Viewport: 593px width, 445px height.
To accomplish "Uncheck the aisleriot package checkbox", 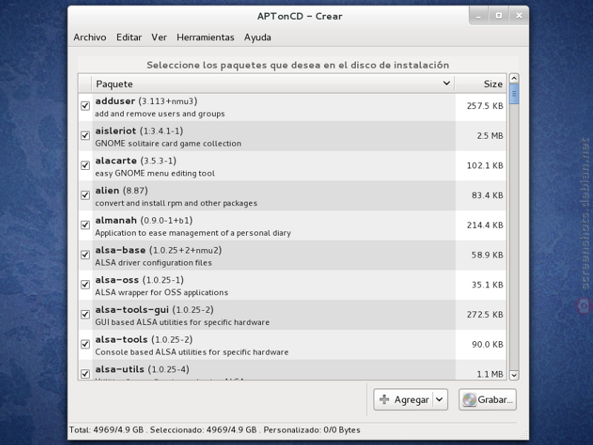I will coord(85,136).
